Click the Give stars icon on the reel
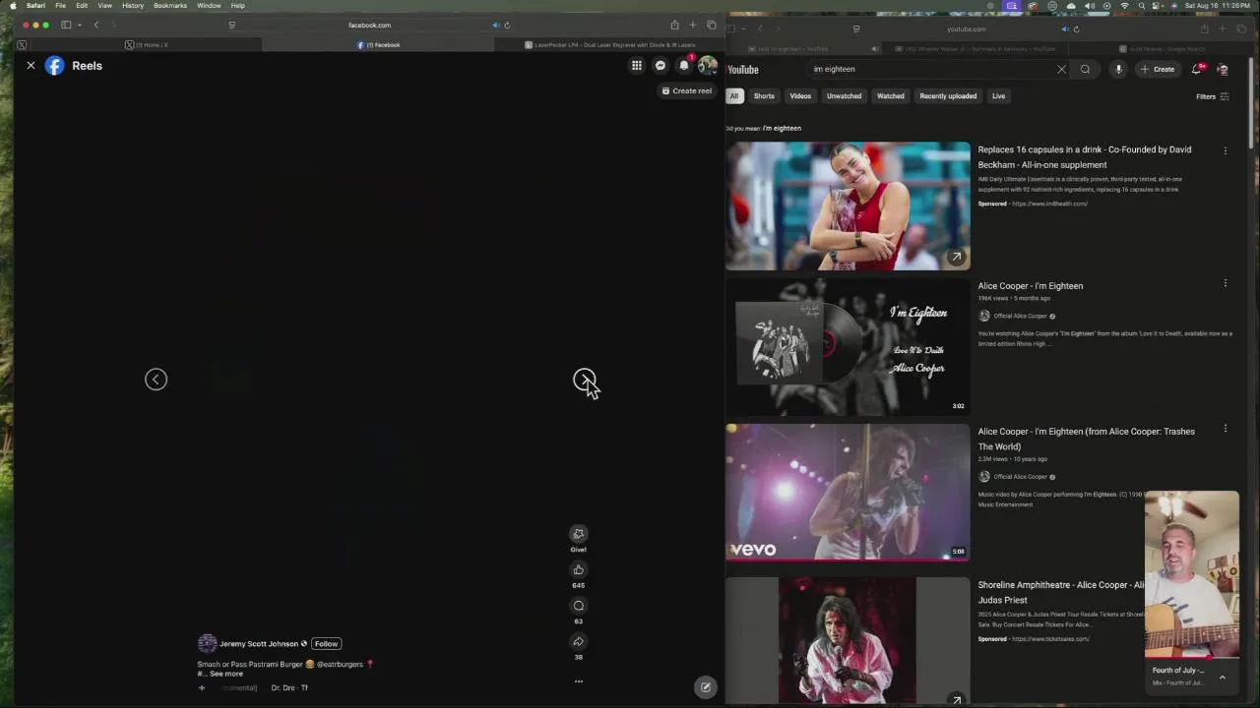Image resolution: width=1260 pixels, height=708 pixels. pos(579,534)
